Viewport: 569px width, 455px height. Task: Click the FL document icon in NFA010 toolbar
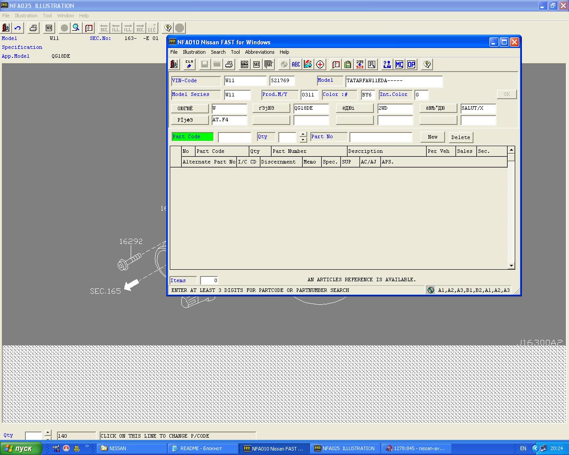pos(372,64)
